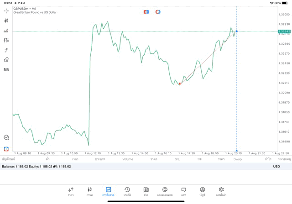The width and height of the screenshot is (292, 204).
Task: Open the mailbox (@) tab
Action: [x=165, y=191]
